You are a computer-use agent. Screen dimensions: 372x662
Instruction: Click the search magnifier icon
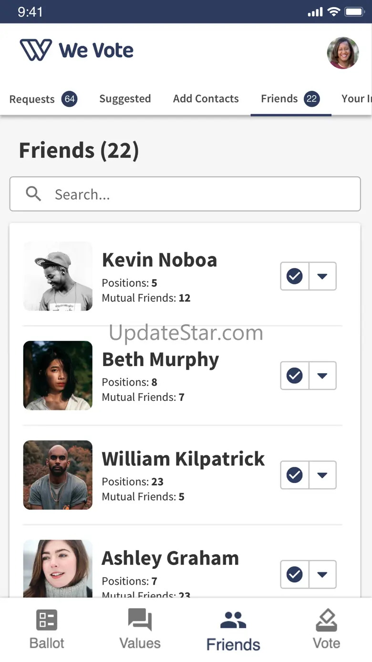coord(33,194)
